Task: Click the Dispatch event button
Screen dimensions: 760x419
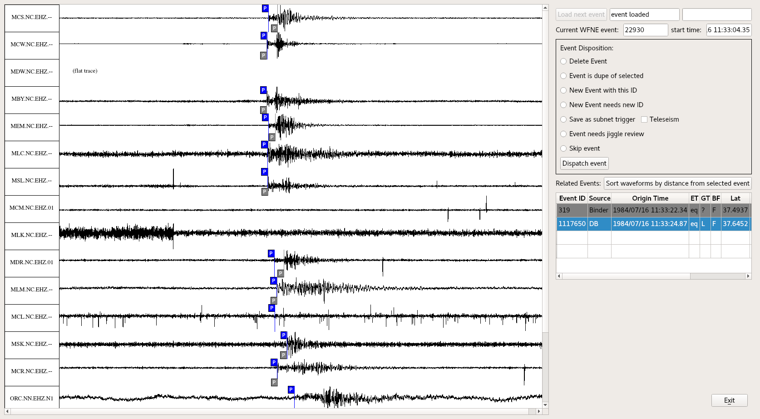Action: [x=584, y=163]
